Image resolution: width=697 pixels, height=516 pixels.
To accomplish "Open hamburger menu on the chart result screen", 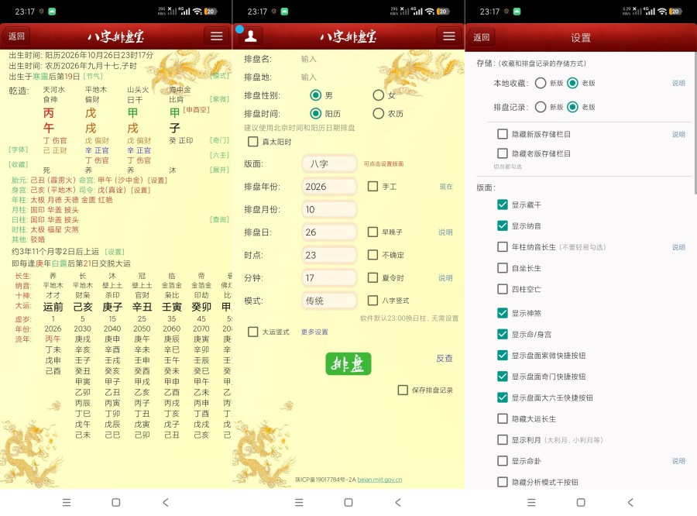I will (217, 36).
